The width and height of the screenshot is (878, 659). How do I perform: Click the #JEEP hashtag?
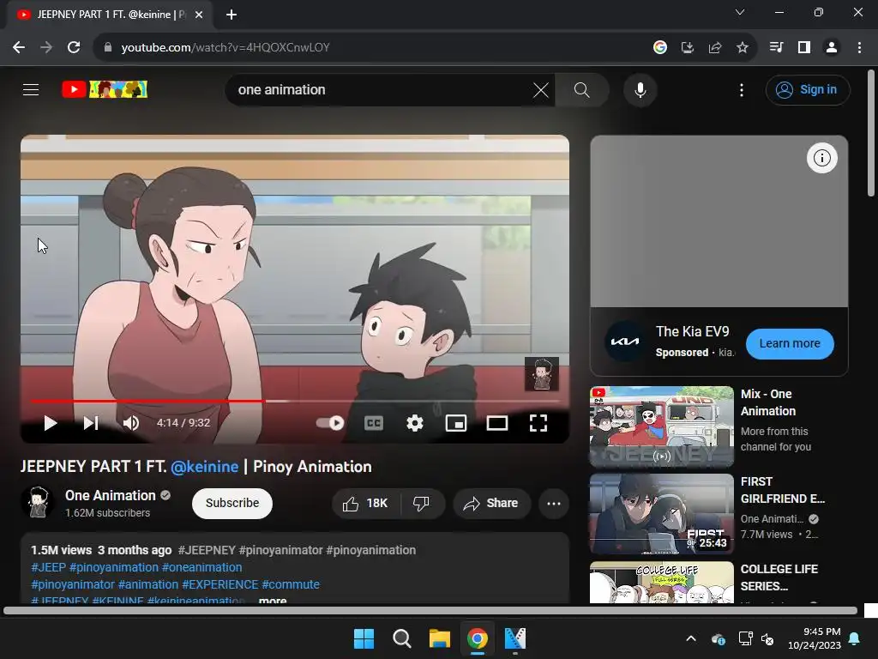[48, 567]
